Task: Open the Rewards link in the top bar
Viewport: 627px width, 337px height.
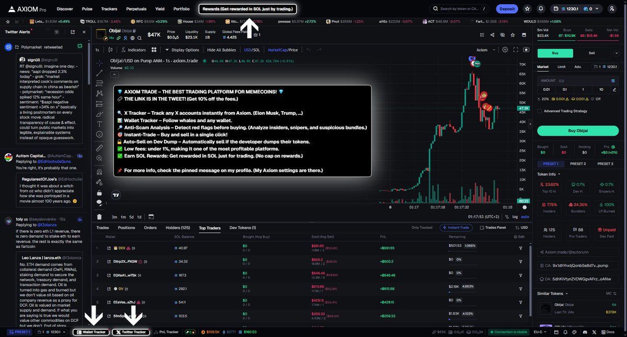Action: pos(248,9)
